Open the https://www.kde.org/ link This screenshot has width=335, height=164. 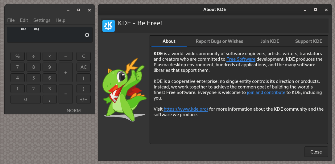point(186,109)
